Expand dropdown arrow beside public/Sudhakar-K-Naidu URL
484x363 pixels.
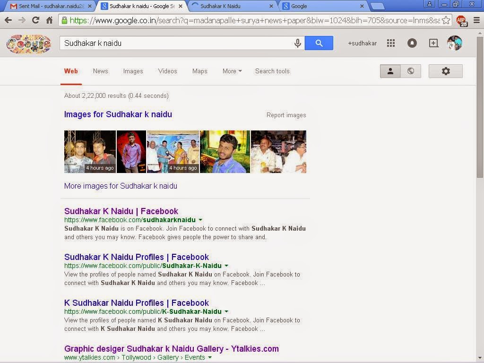point(226,266)
